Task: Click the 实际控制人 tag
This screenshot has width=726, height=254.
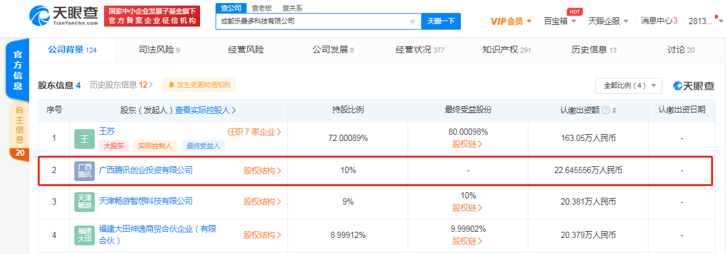Action: pos(155,146)
